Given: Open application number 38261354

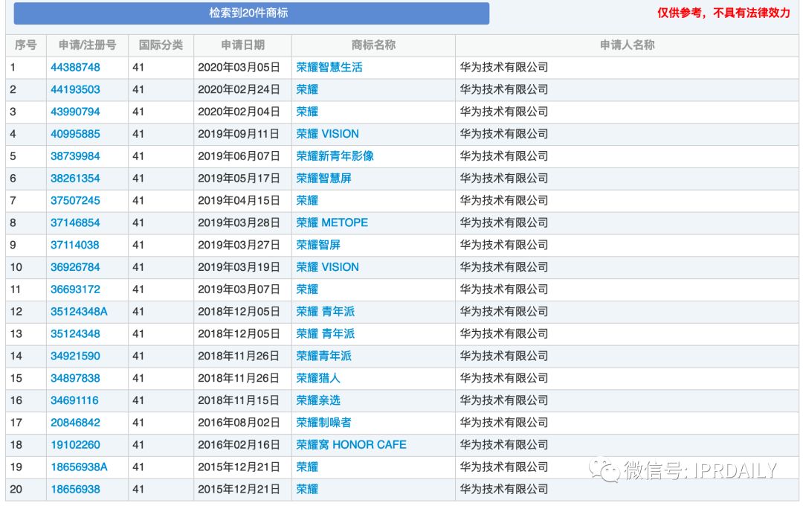Looking at the screenshot, I should tap(75, 179).
